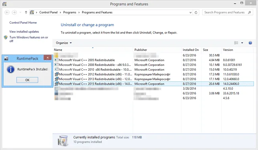The width and height of the screenshot is (258, 150).
Task: Click icon of Visual C++ 2013 entry
Action: (x=56, y=79)
